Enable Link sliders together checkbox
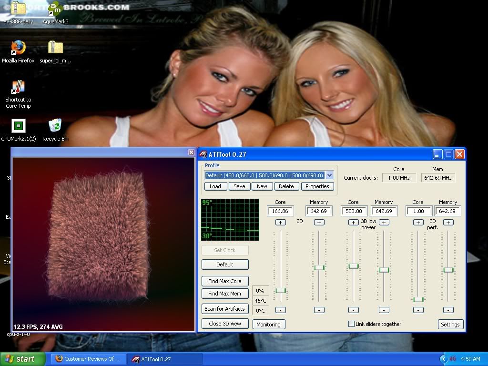The height and width of the screenshot is (366, 488). click(352, 324)
